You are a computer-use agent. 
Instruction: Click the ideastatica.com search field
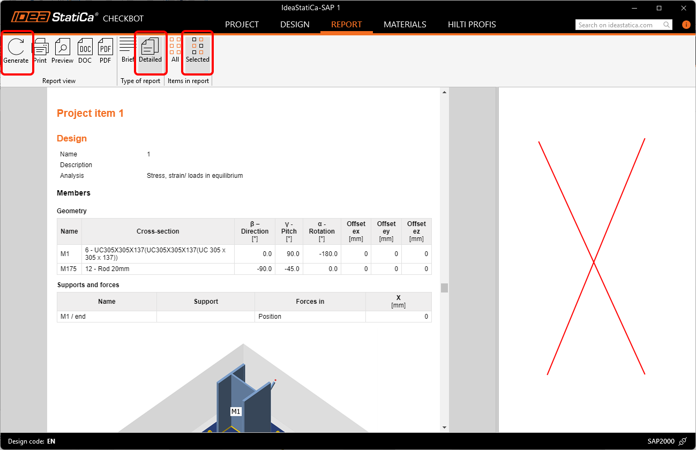coord(616,24)
